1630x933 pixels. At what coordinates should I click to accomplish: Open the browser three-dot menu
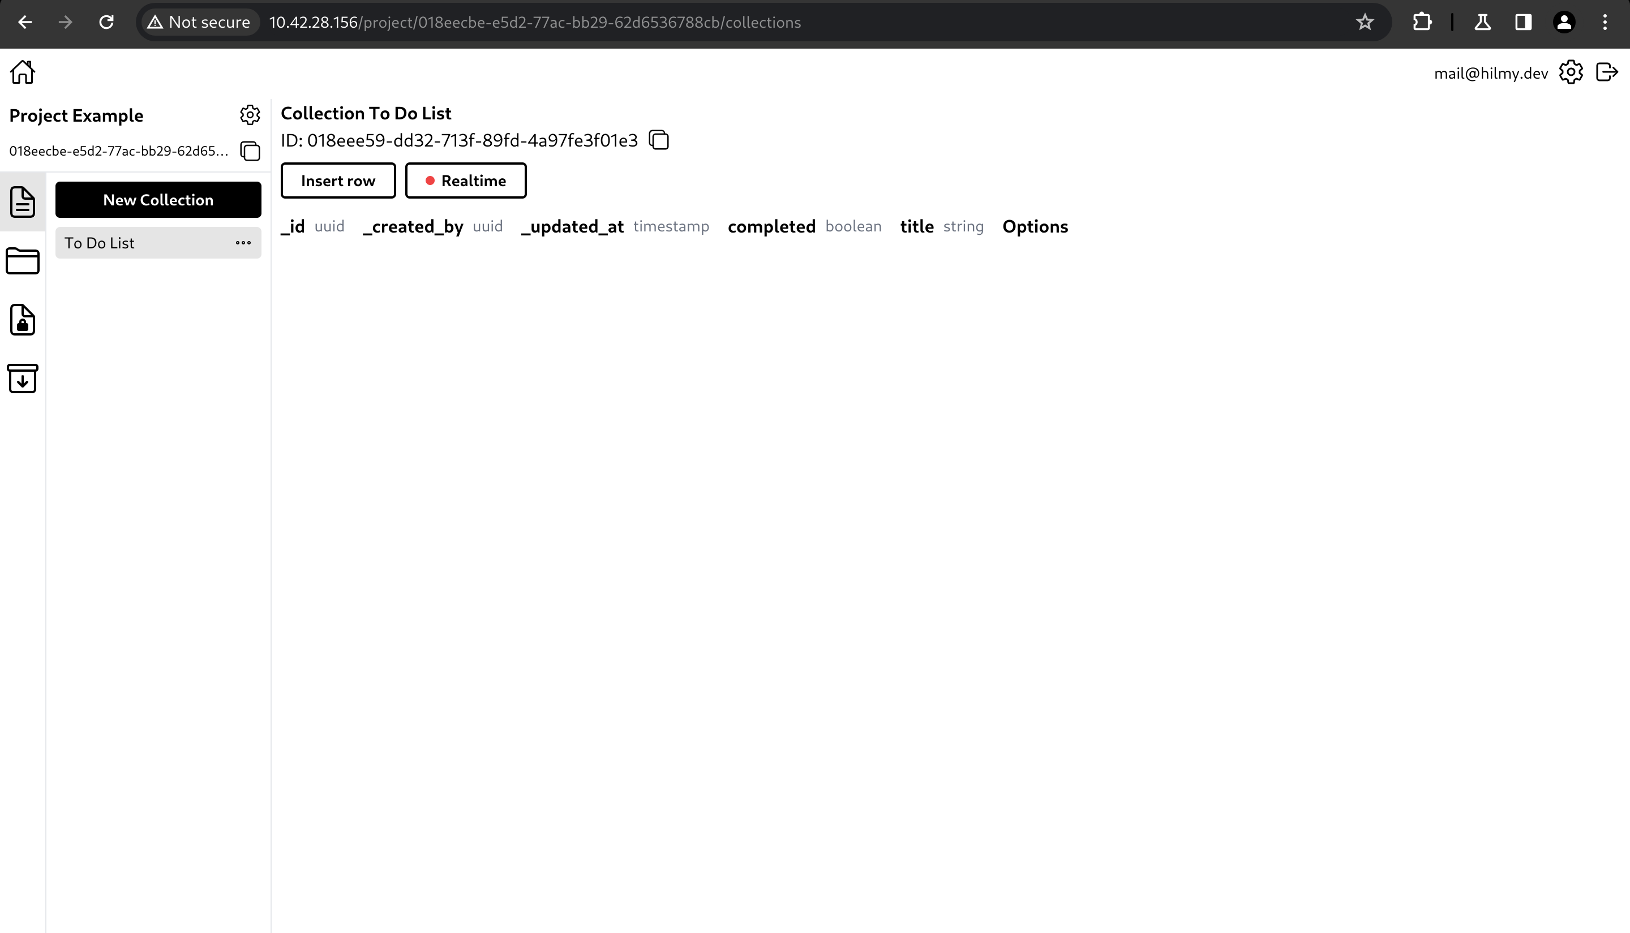pos(1605,23)
